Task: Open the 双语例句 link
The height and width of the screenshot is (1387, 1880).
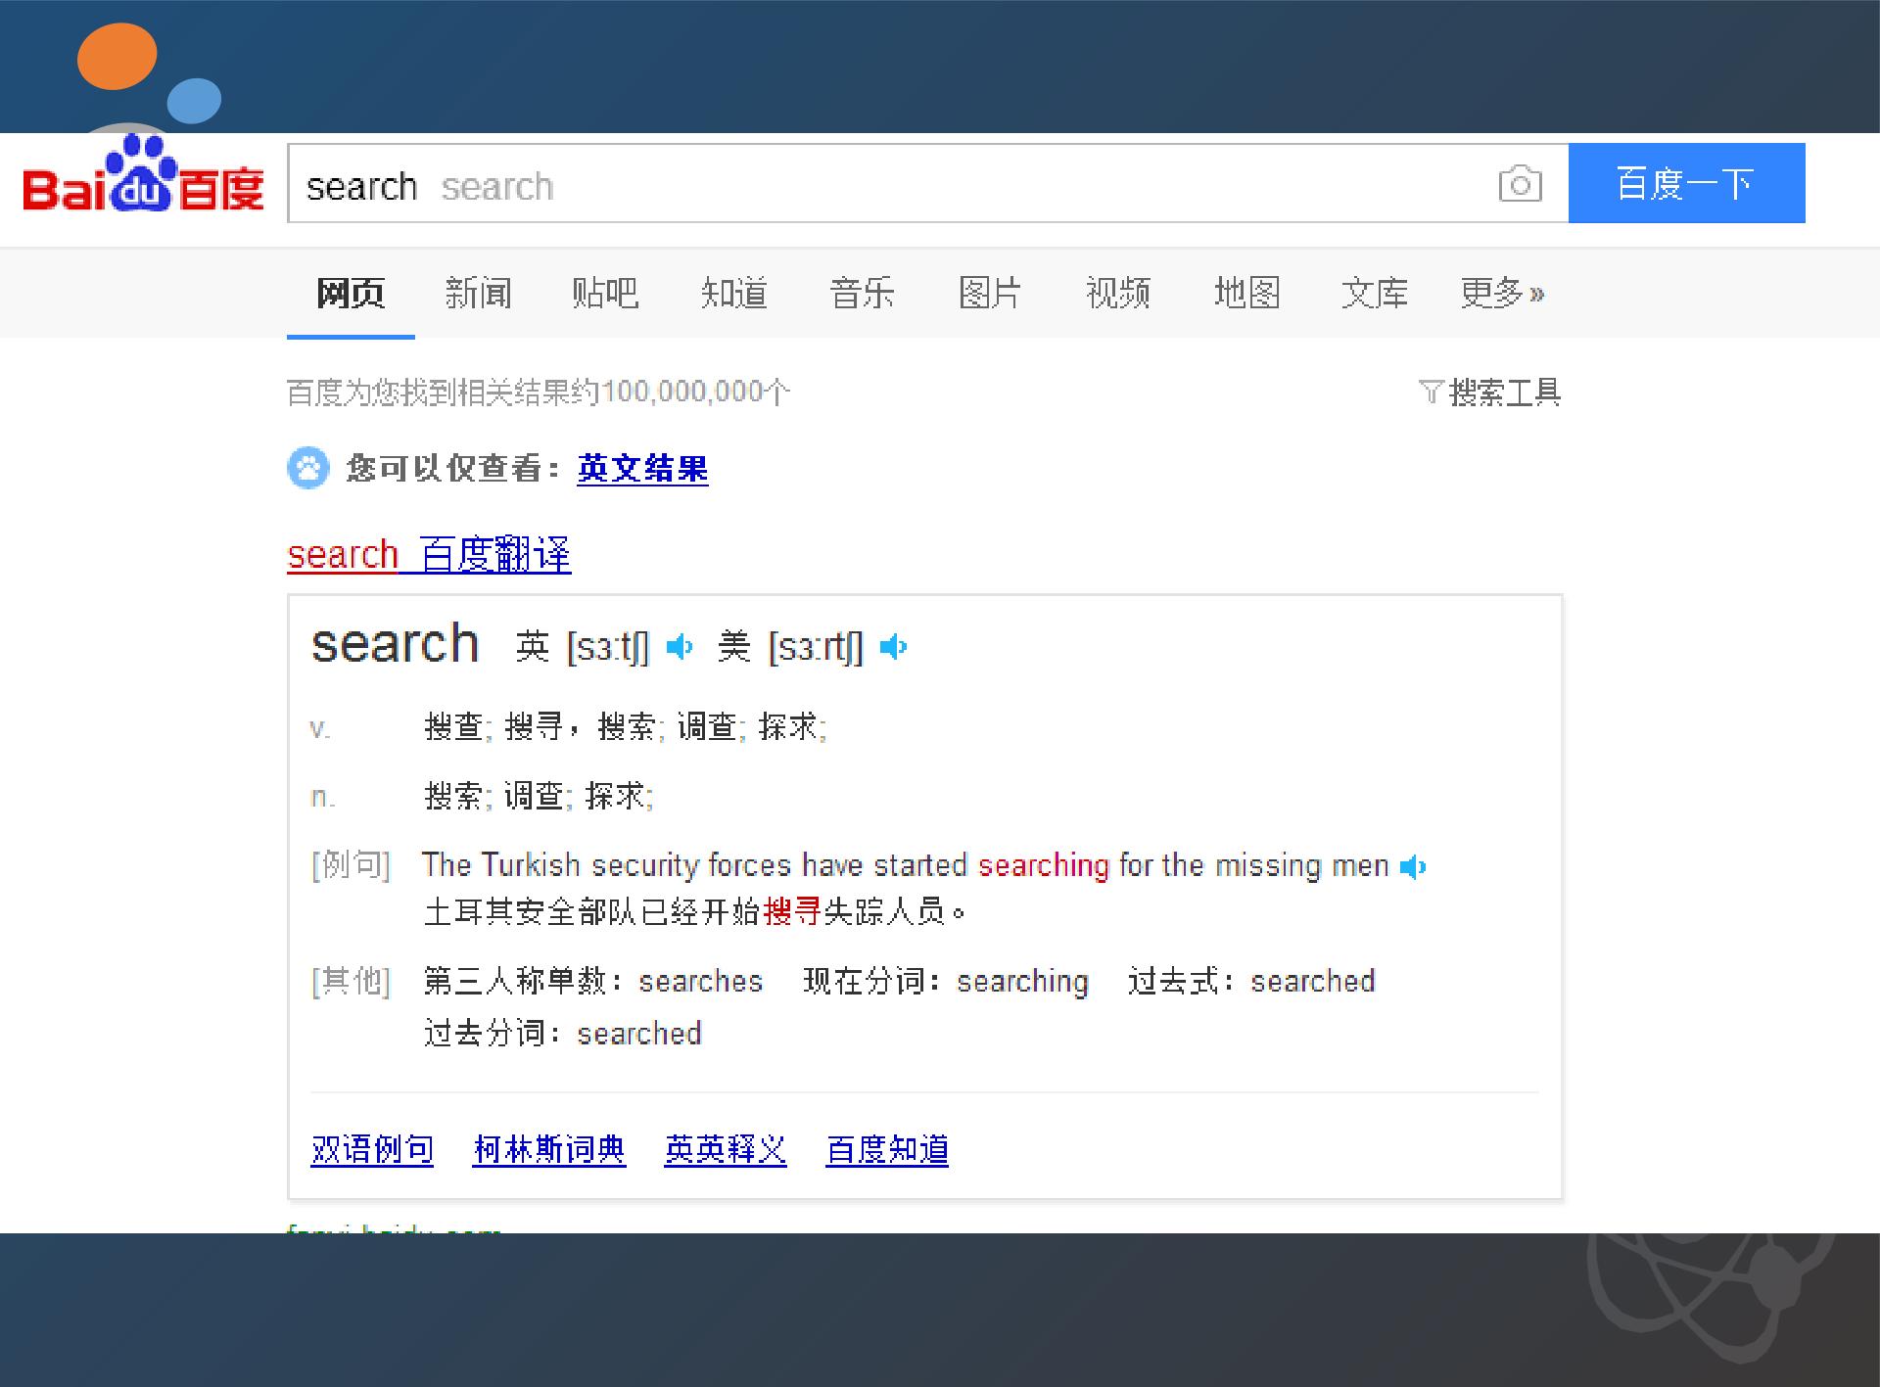Action: (x=372, y=1149)
